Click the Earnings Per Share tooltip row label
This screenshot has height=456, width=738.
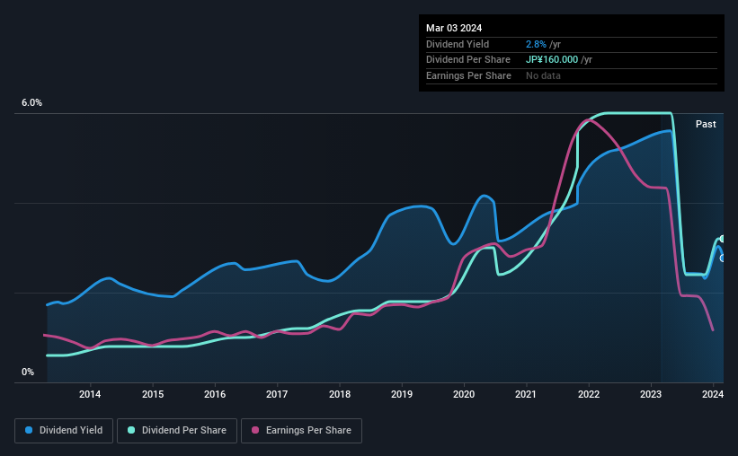[x=468, y=75]
